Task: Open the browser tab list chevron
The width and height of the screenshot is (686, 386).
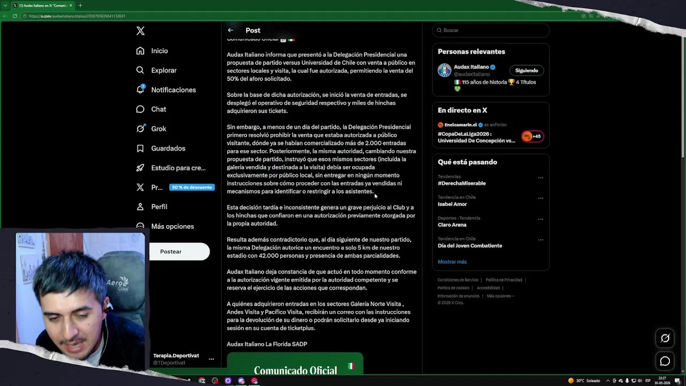Action: (x=4, y=5)
